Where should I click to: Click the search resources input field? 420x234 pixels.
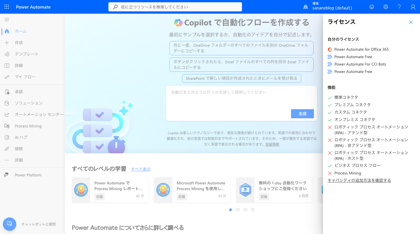175,7
